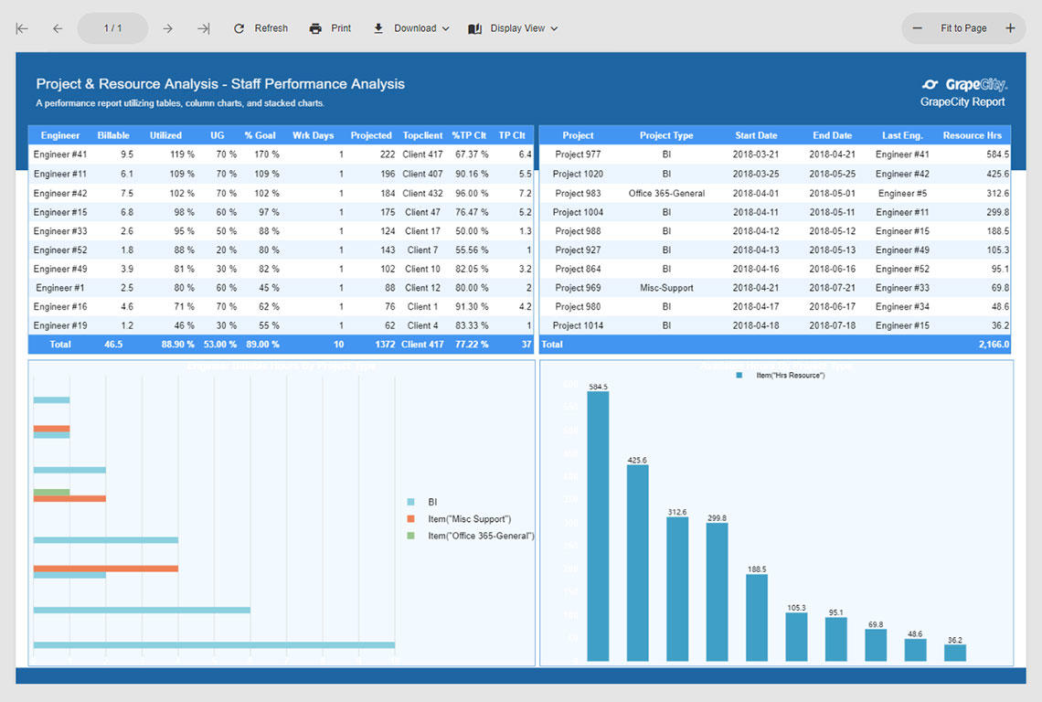
Task: Click the Office 365-General legend swatch
Action: (x=411, y=536)
